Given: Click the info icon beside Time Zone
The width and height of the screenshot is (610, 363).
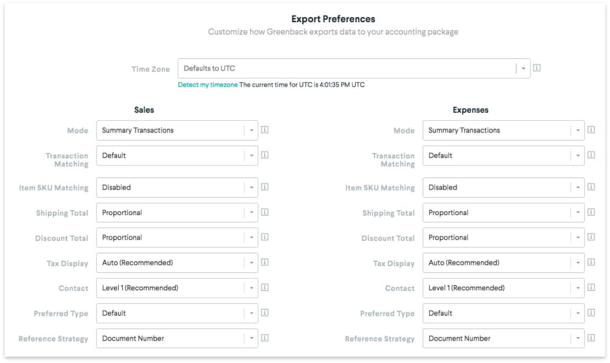Looking at the screenshot, I should coord(537,68).
